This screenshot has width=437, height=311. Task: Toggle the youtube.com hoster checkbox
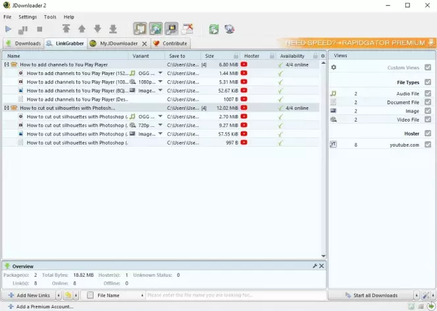pos(428,145)
